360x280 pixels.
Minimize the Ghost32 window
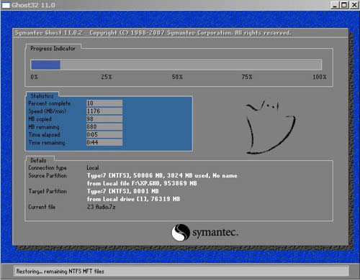(x=335, y=5)
